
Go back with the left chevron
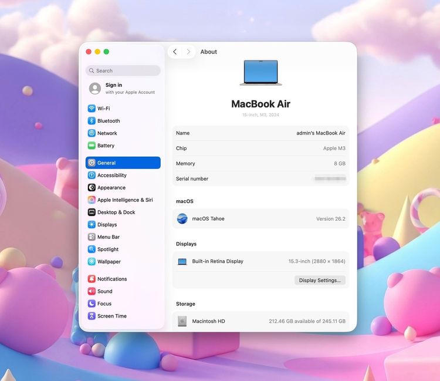[x=175, y=52]
